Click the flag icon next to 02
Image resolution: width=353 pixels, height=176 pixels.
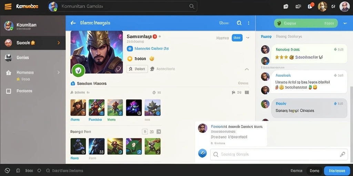pyautogui.click(x=233, y=92)
